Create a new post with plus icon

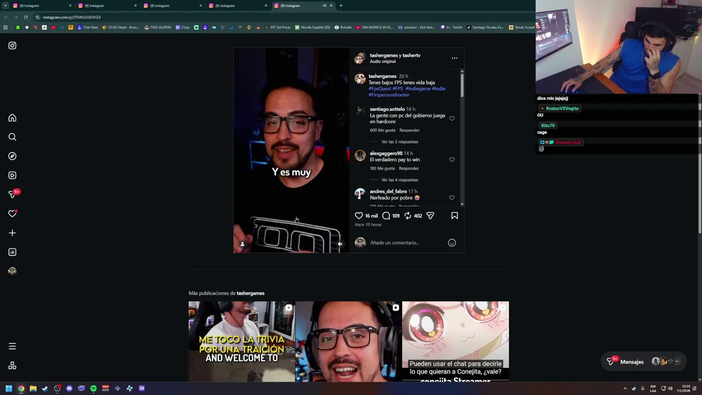[12, 233]
